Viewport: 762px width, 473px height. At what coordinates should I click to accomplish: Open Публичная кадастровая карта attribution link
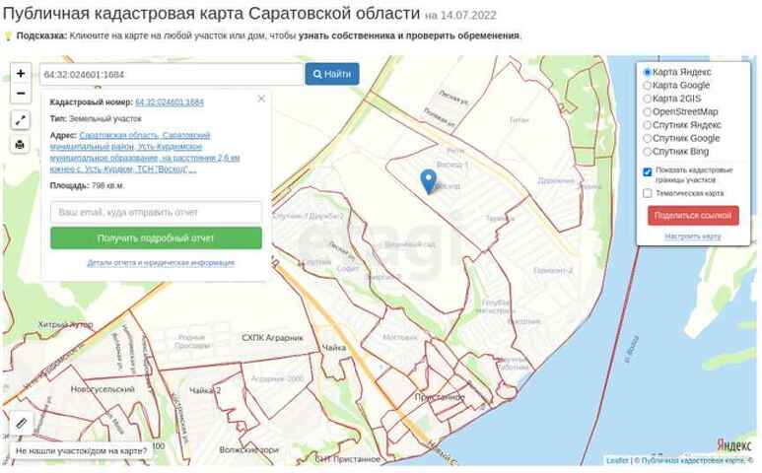(x=695, y=460)
